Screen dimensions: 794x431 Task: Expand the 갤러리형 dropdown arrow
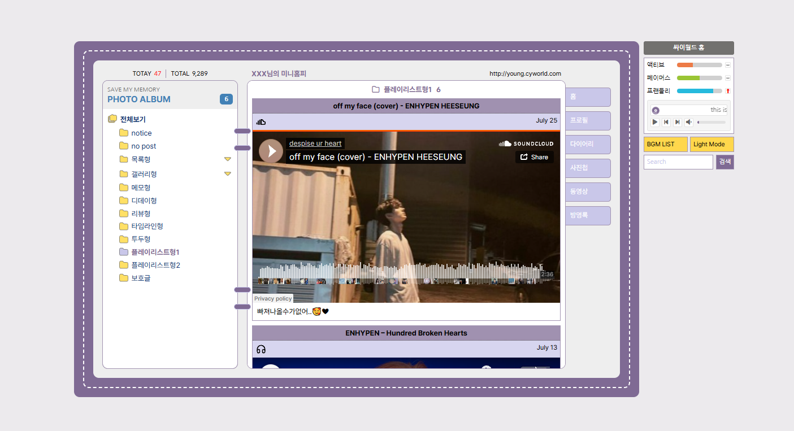(x=228, y=174)
